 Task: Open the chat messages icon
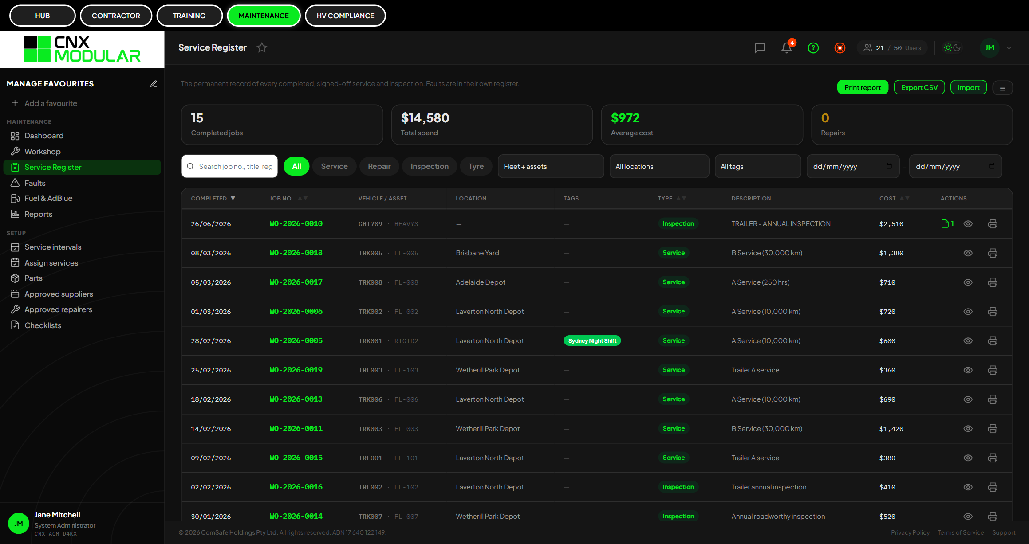[760, 48]
